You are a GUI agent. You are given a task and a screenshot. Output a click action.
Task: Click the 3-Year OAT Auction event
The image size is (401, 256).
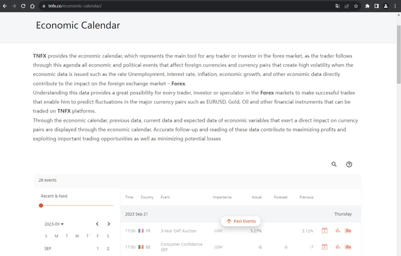178,231
